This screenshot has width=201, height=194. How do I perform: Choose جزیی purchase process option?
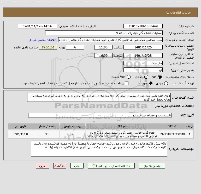point(166,83)
